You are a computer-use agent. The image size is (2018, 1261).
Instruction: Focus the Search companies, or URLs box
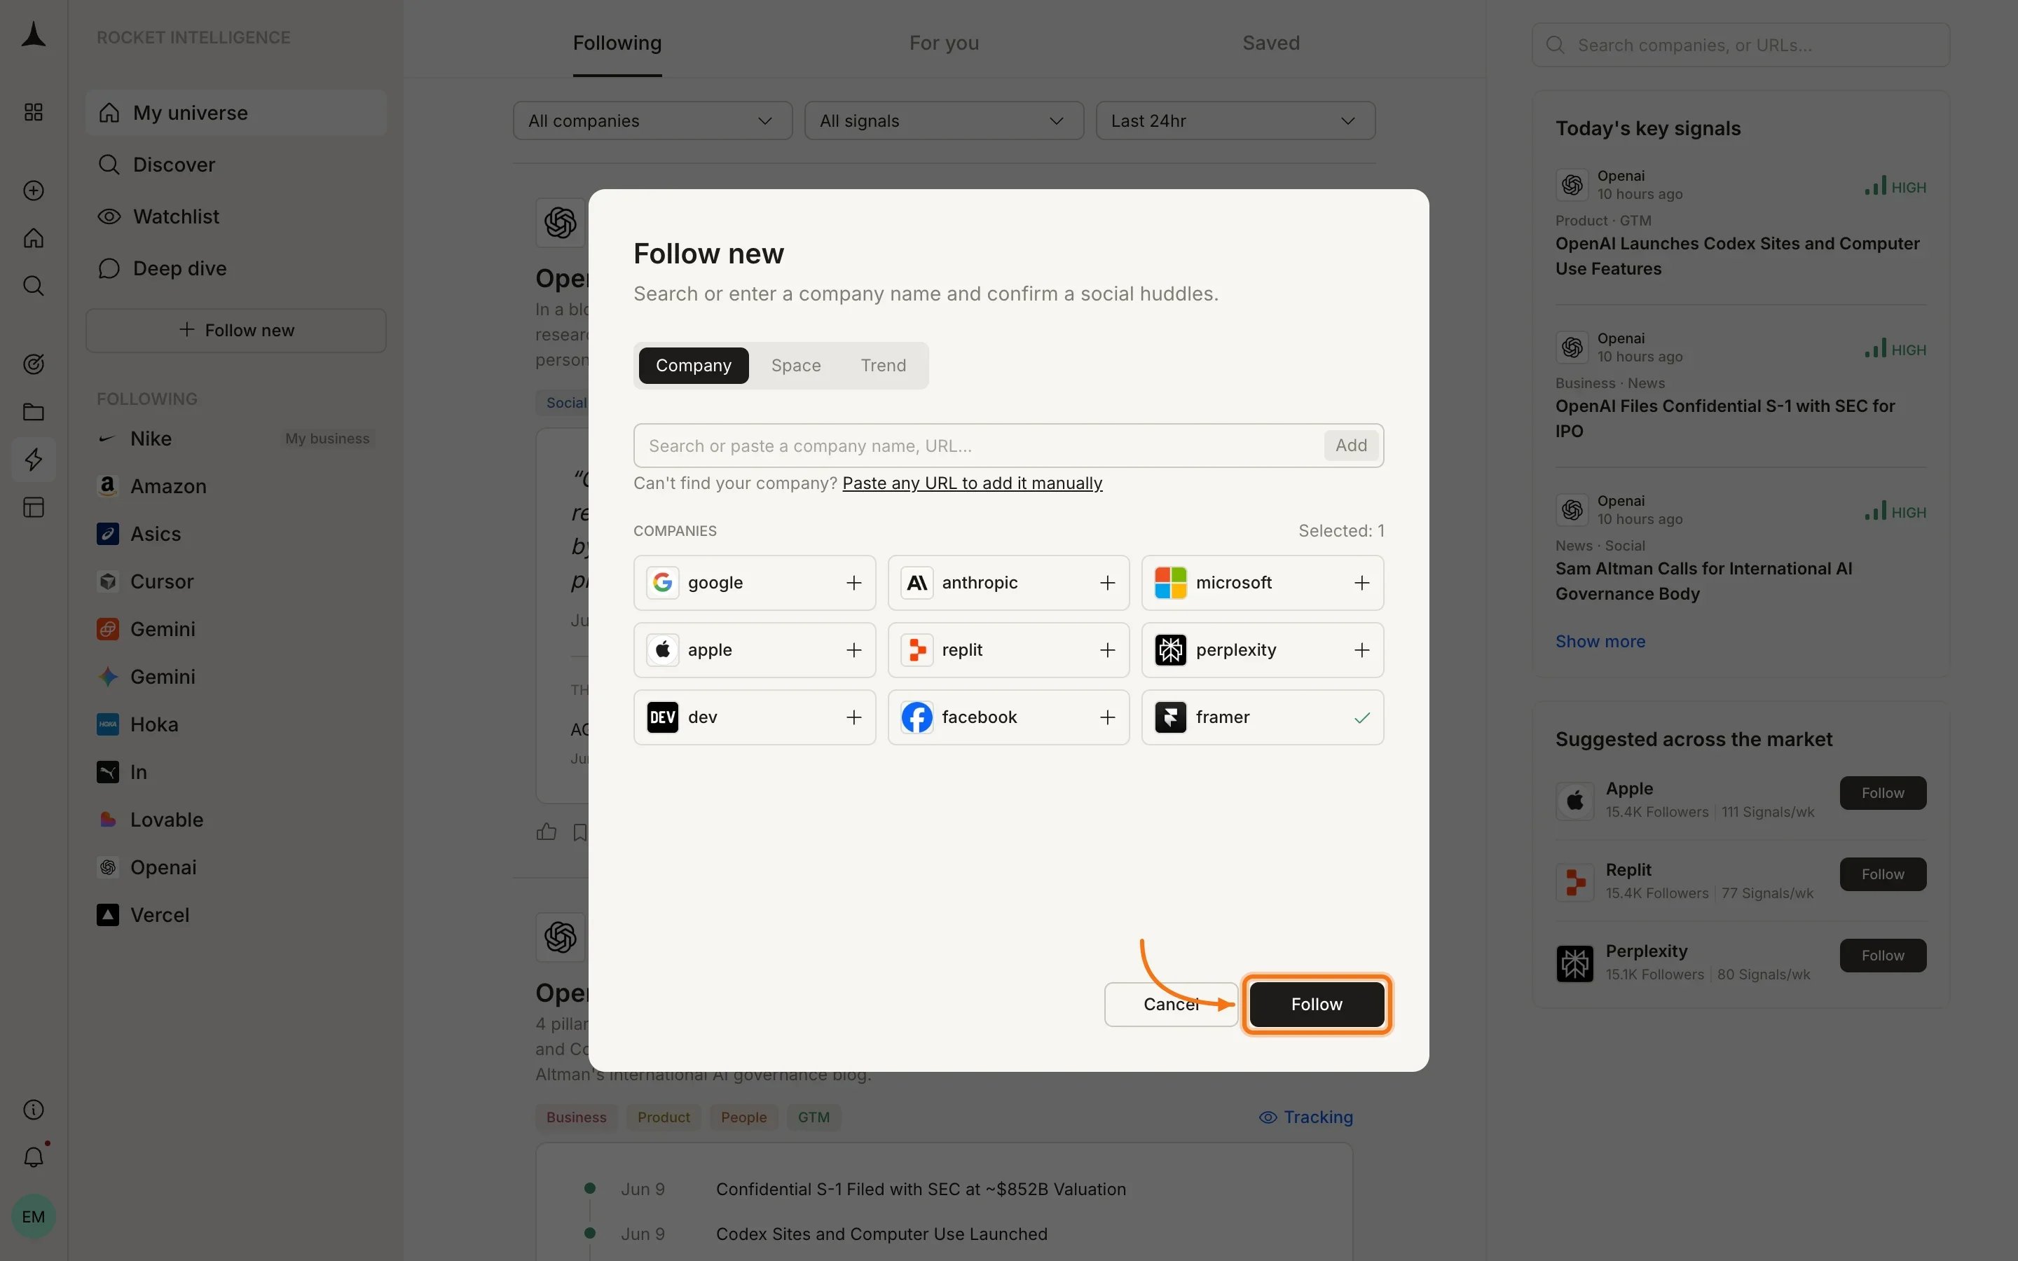point(1741,45)
